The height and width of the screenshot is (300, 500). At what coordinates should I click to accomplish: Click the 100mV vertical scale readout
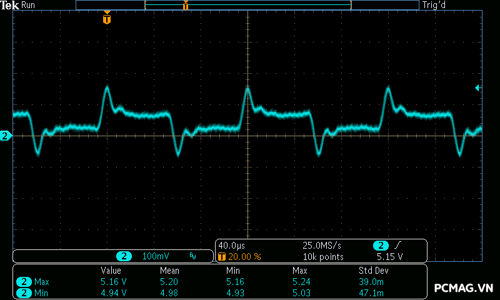156,256
